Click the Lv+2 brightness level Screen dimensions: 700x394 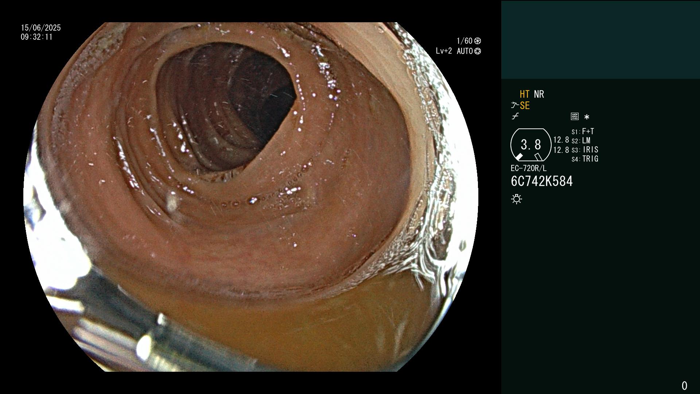coord(444,51)
